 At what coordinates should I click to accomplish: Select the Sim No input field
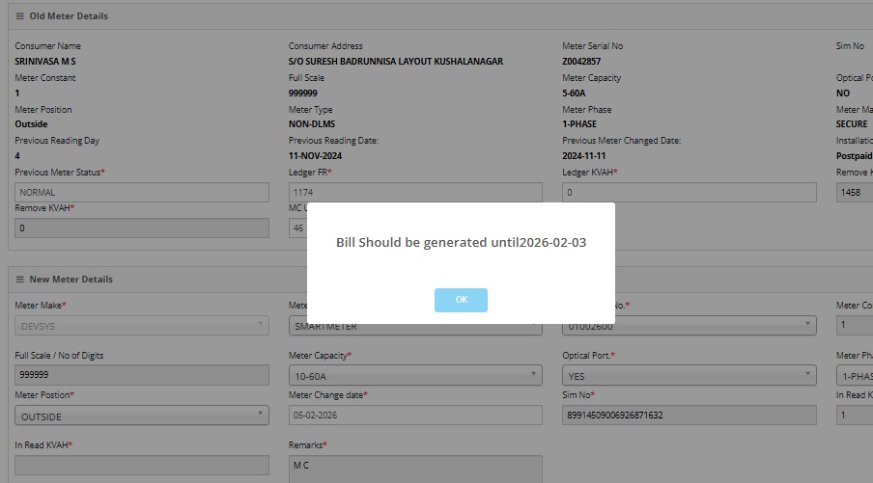689,416
